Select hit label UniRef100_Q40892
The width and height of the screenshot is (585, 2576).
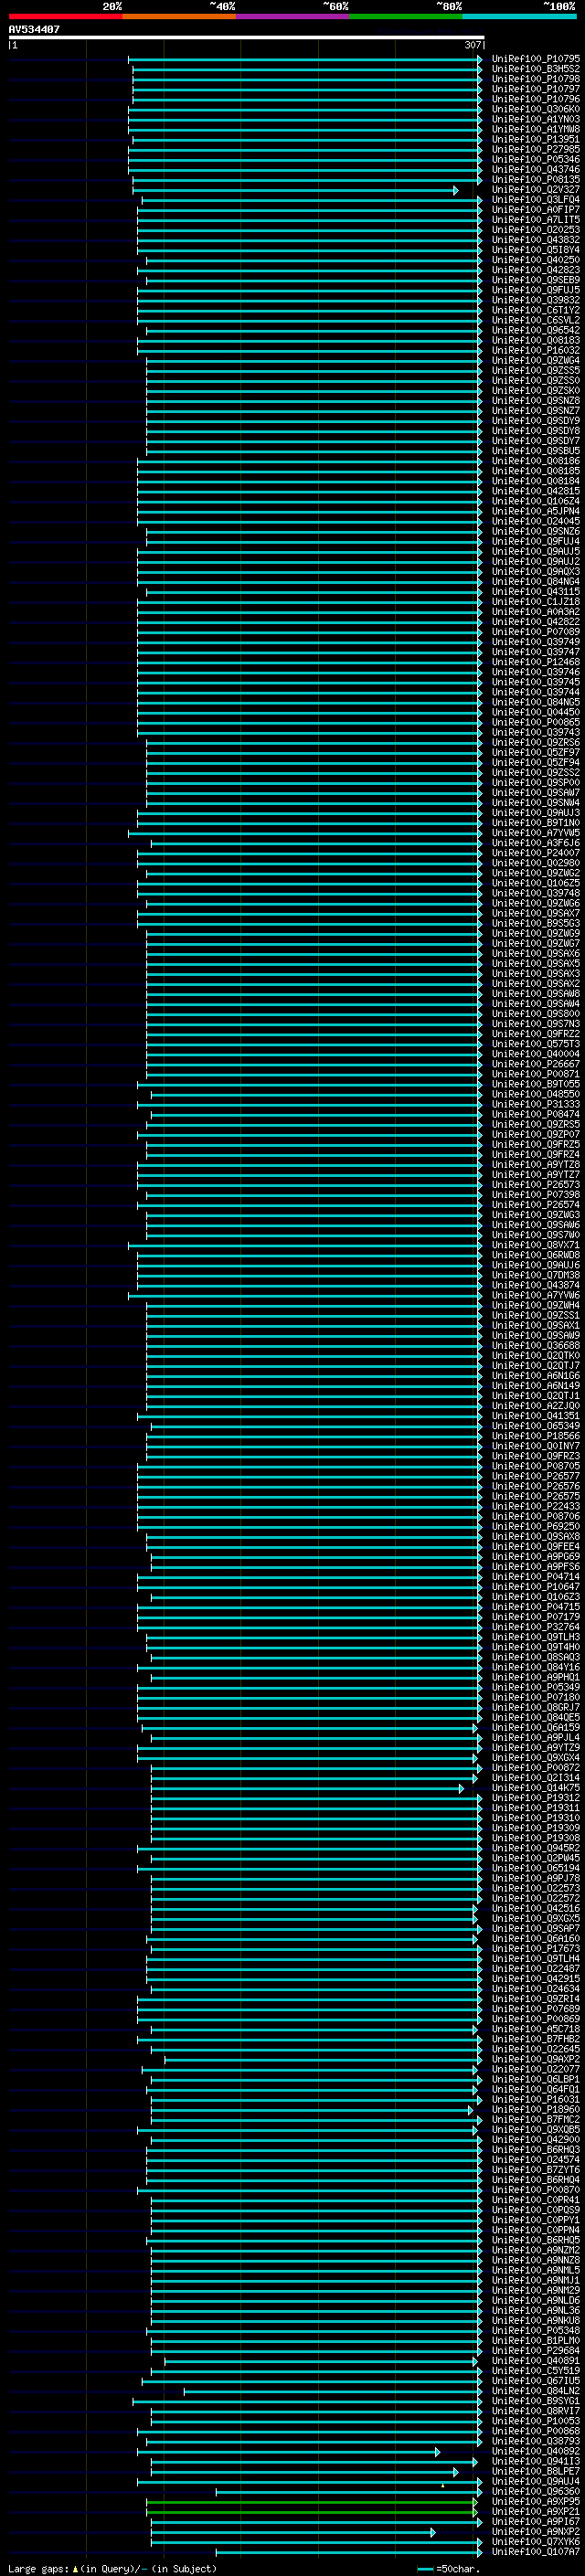pyautogui.click(x=535, y=2451)
